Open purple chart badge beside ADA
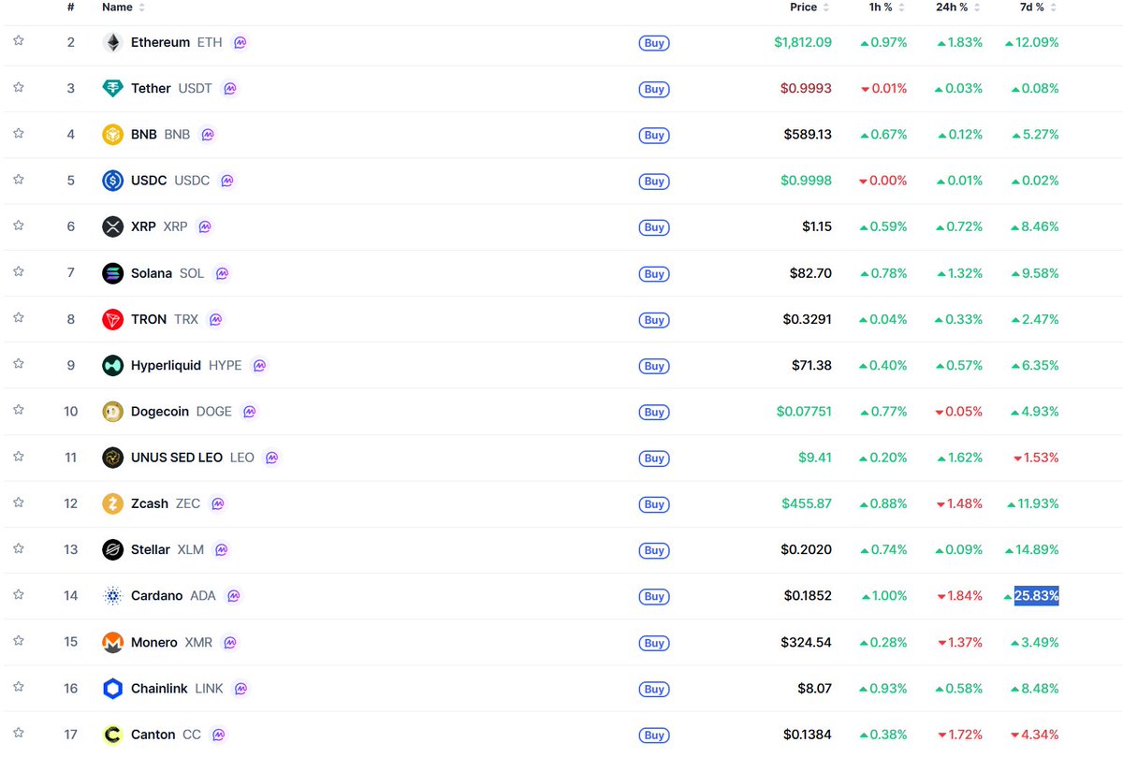Viewport: 1123px width, 757px height. 234,596
